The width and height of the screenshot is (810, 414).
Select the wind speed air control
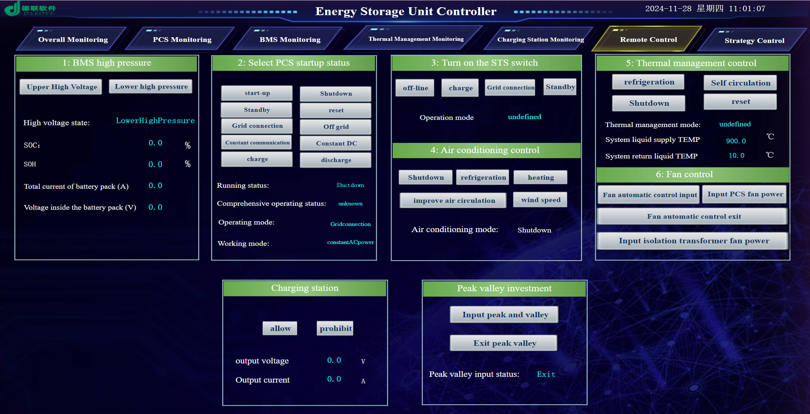point(540,200)
